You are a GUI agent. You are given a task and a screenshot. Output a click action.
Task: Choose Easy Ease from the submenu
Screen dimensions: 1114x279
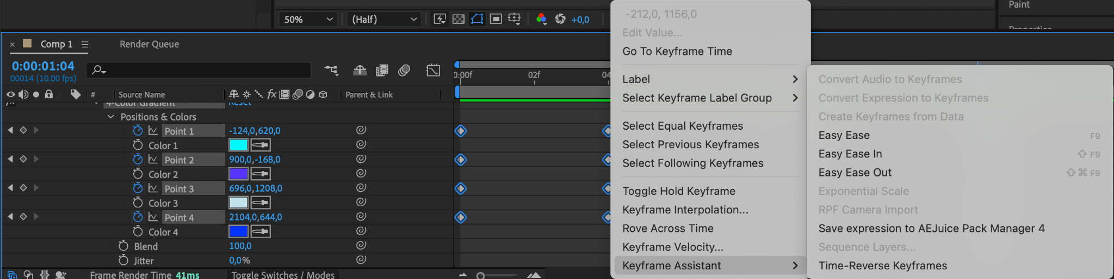click(x=844, y=135)
